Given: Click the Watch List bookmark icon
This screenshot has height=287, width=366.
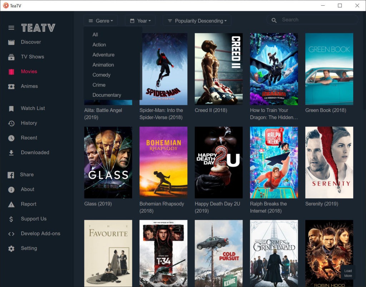Looking at the screenshot, I should click(x=11, y=109).
